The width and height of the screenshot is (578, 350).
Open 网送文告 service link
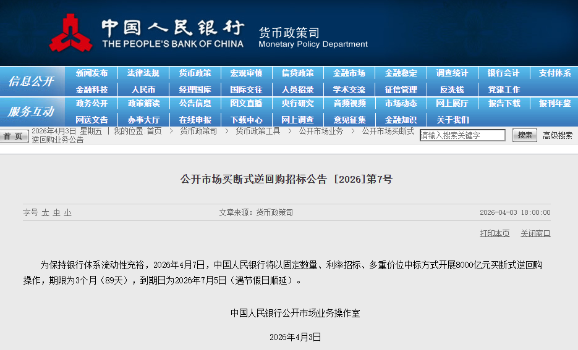pyautogui.click(x=91, y=120)
